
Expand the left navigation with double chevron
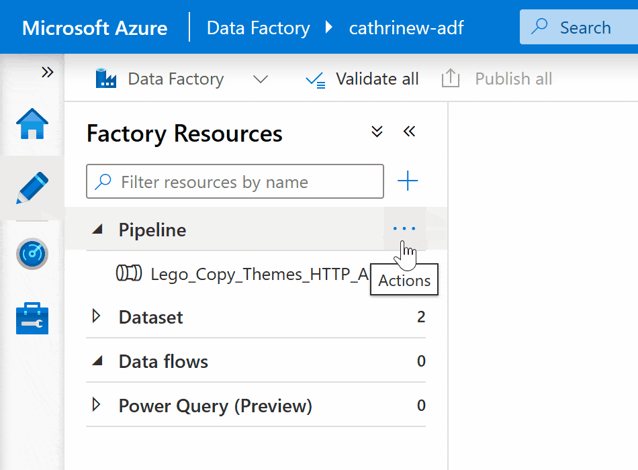pyautogui.click(x=47, y=73)
